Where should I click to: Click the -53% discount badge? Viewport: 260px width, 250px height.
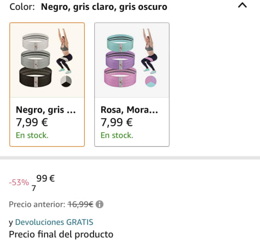click(x=19, y=182)
